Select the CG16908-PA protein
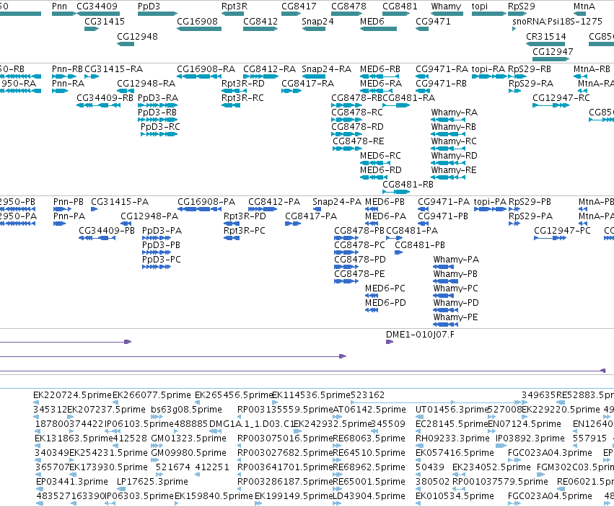Image resolution: width=614 pixels, height=507 pixels. [199, 209]
